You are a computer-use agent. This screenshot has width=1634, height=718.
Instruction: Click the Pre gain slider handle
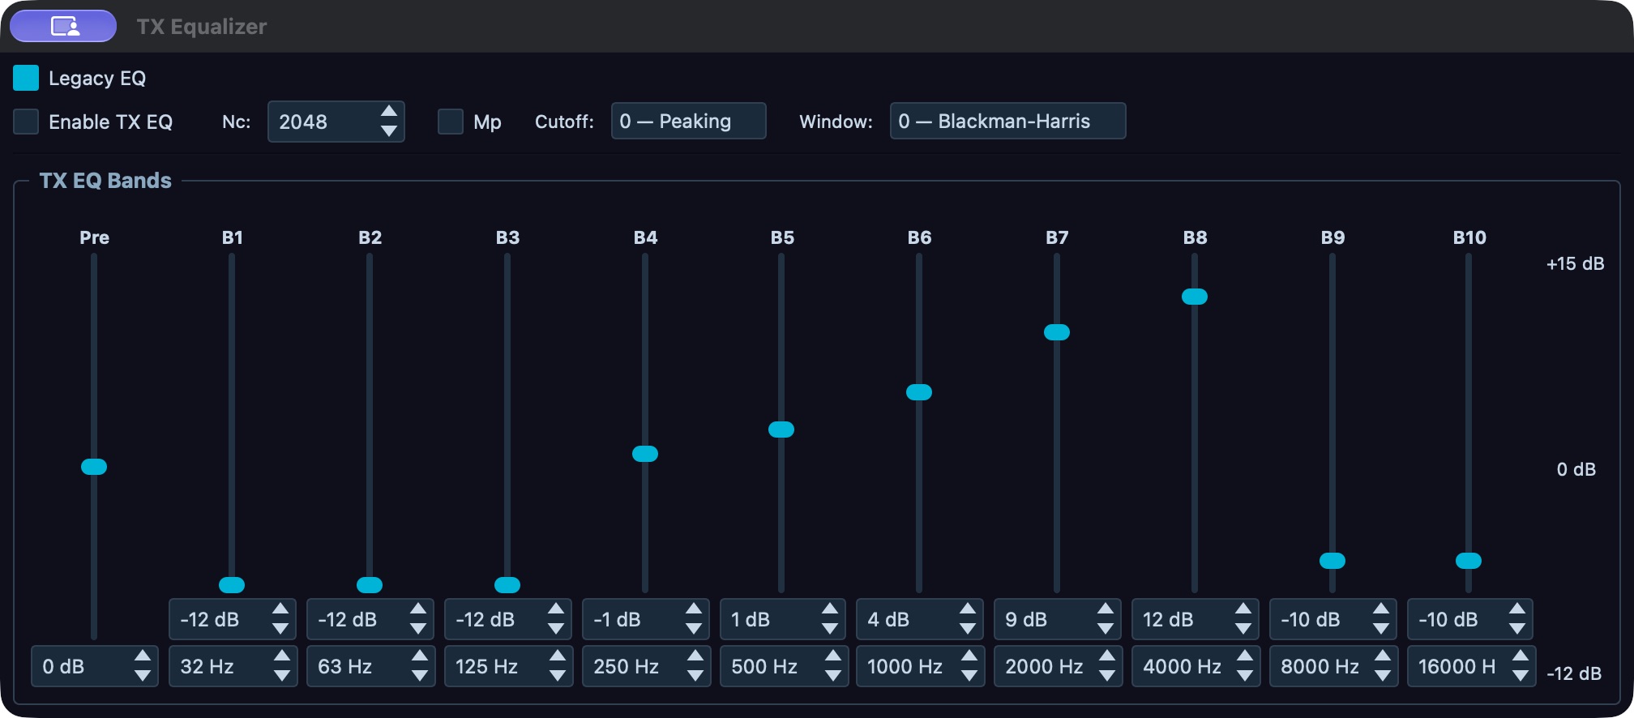[x=94, y=467]
